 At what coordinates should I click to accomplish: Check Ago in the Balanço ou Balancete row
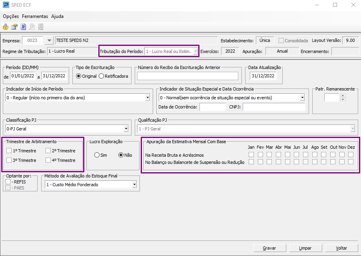(x=315, y=162)
